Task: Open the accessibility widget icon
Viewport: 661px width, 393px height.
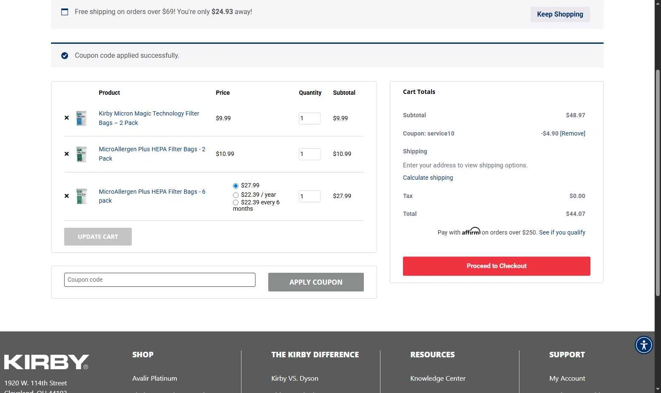Action: click(644, 345)
